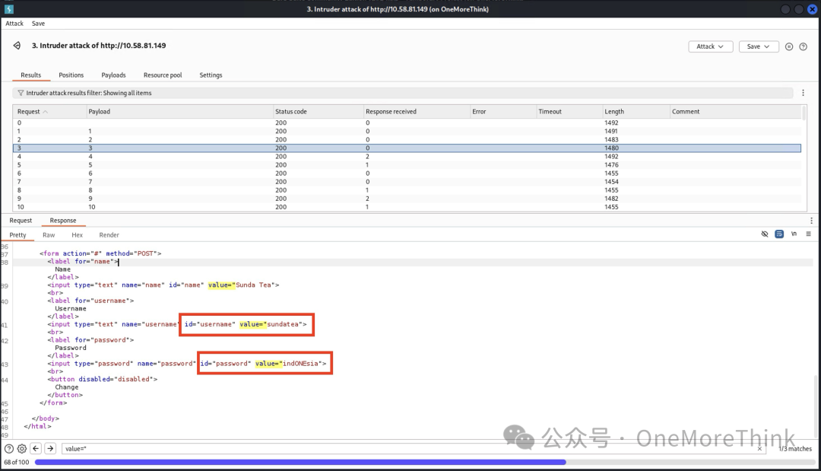Image resolution: width=821 pixels, height=471 pixels.
Task: Go to next search match arrow
Action: [x=50, y=448]
